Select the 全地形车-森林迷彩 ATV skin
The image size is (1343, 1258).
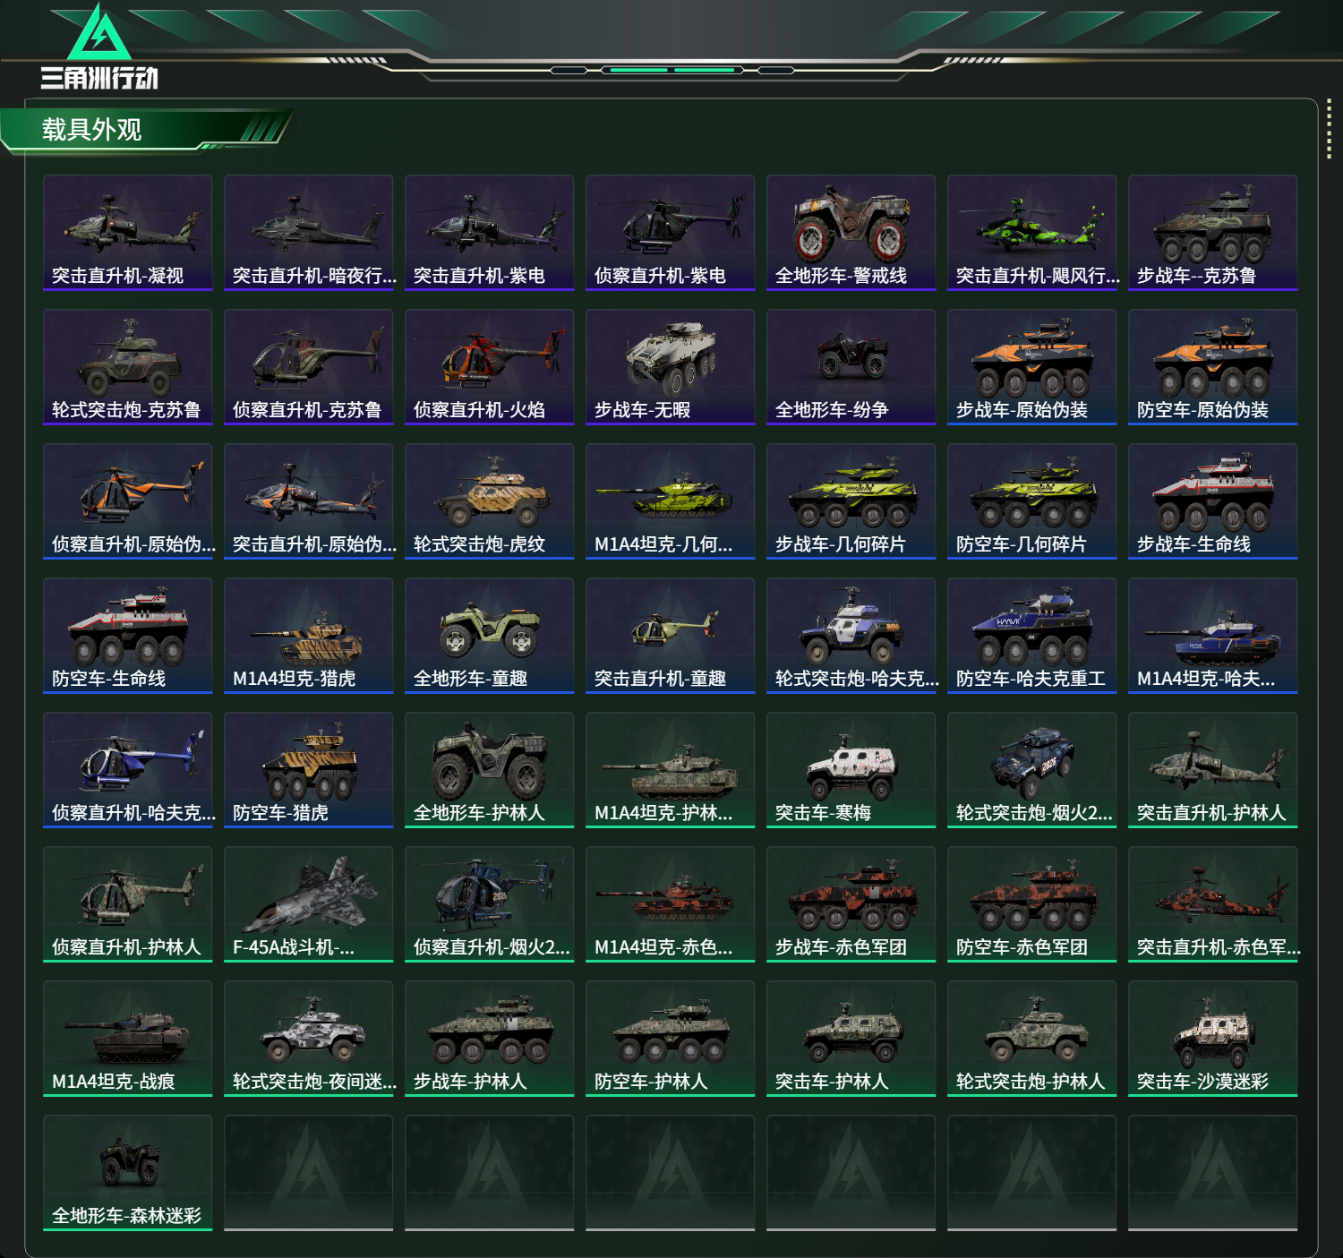[x=128, y=1173]
